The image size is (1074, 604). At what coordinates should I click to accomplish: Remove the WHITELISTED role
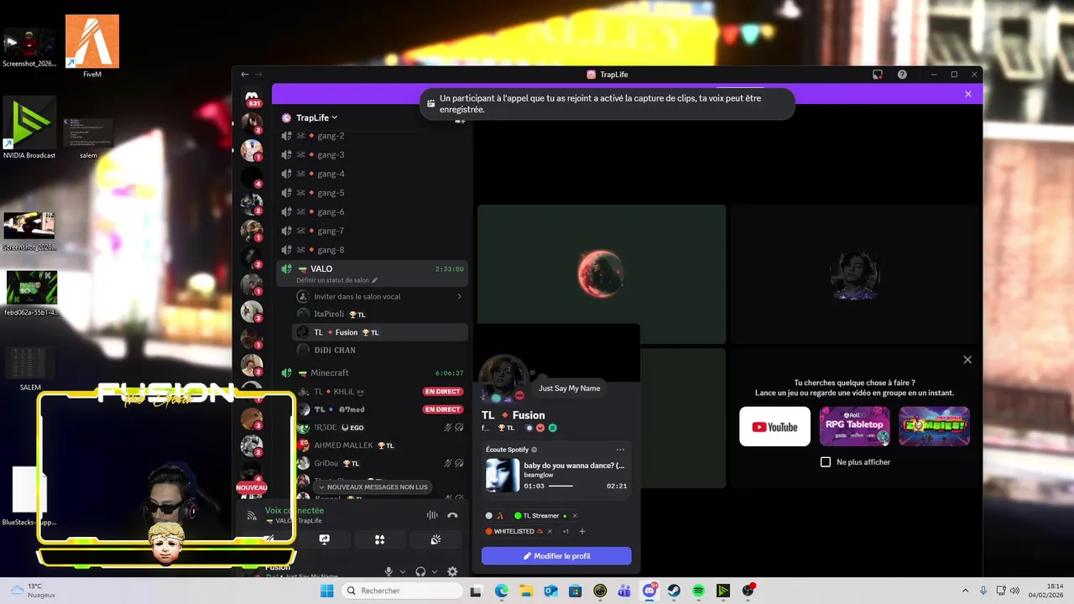click(550, 531)
